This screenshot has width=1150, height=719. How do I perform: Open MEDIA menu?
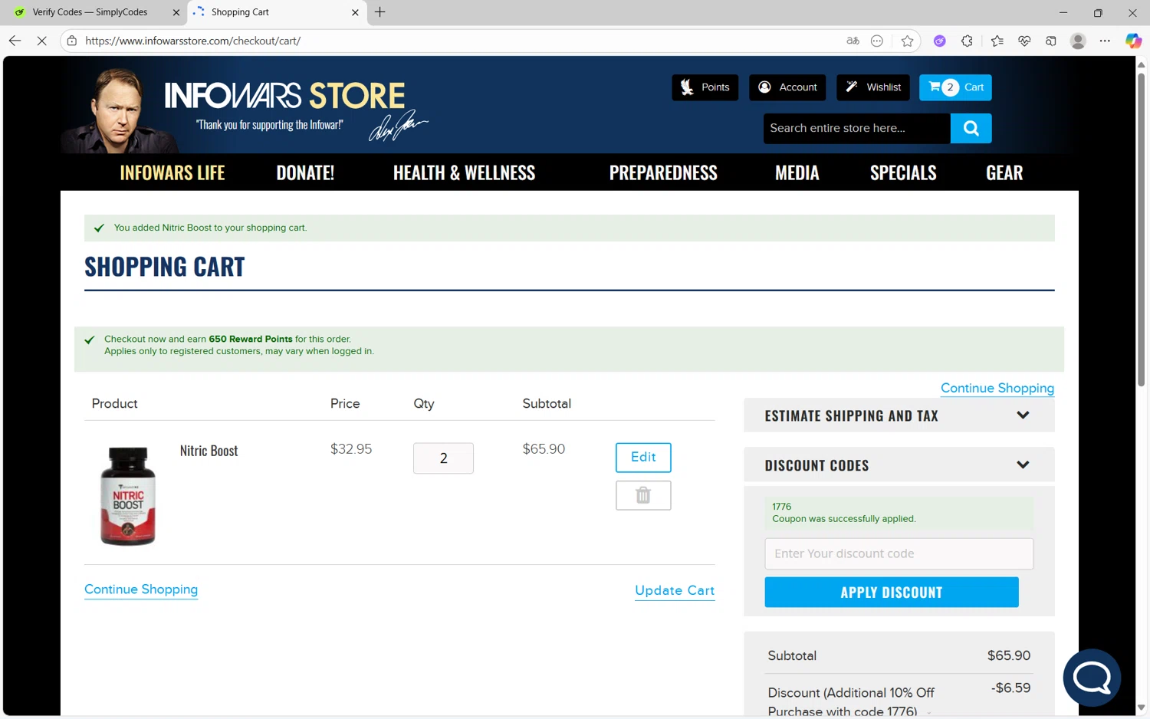(x=797, y=172)
